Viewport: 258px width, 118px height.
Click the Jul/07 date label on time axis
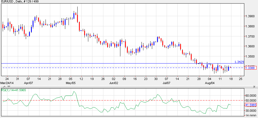167,82
